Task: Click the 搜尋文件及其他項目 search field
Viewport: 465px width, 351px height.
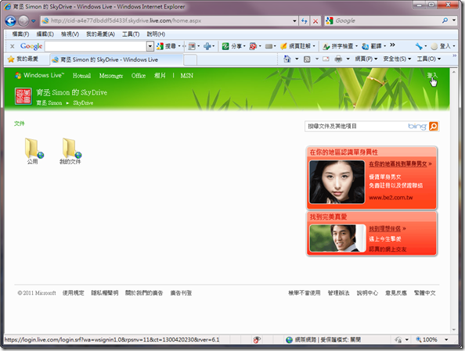Action: pos(357,127)
